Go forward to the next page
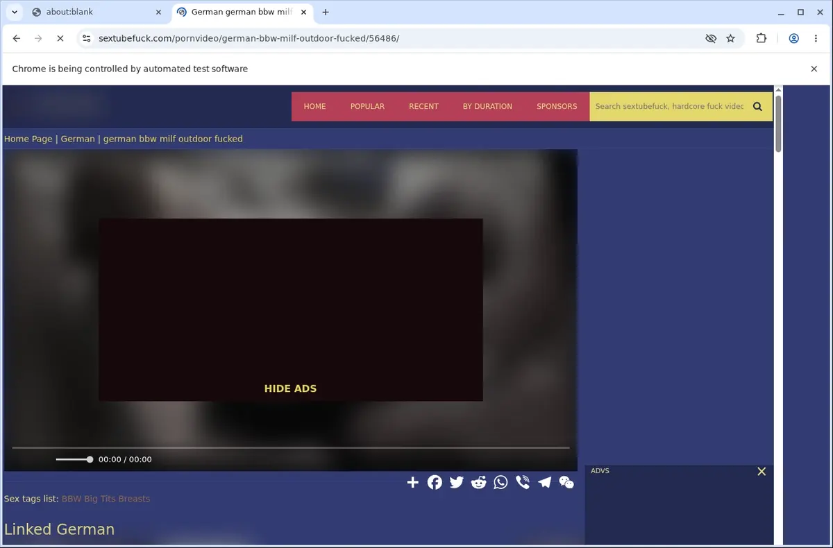This screenshot has height=548, width=833. coord(38,38)
